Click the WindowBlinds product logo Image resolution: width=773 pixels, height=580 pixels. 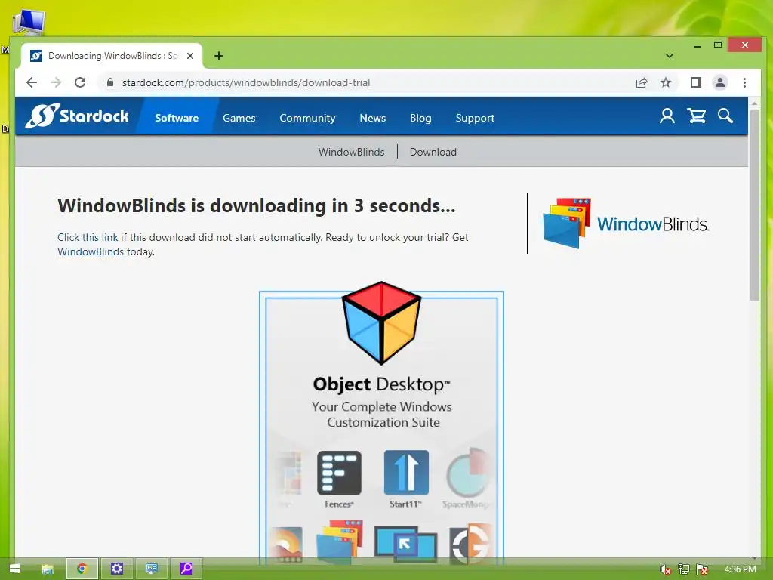[x=626, y=224]
